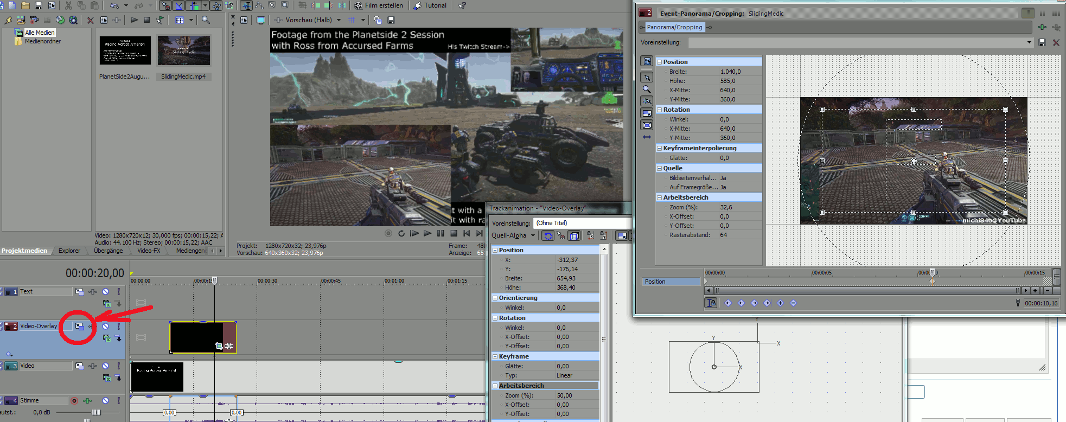Toggle the preview loop playback button
The height and width of the screenshot is (422, 1066).
[x=401, y=233]
